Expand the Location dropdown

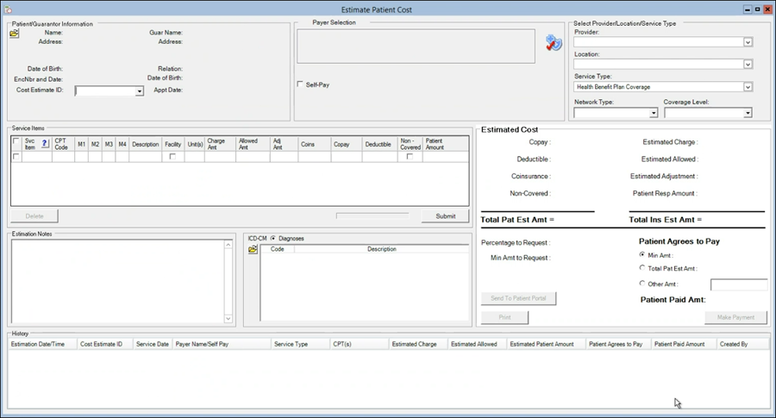[x=748, y=65]
